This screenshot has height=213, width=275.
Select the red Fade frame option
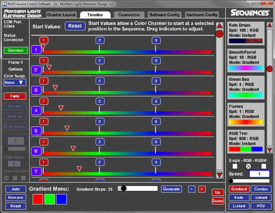tap(15, 96)
